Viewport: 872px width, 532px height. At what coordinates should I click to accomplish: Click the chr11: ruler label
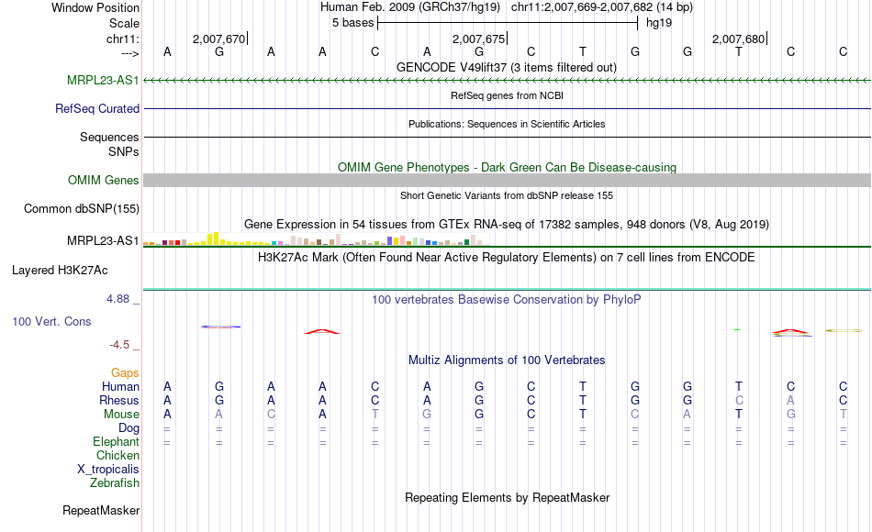pyautogui.click(x=122, y=39)
